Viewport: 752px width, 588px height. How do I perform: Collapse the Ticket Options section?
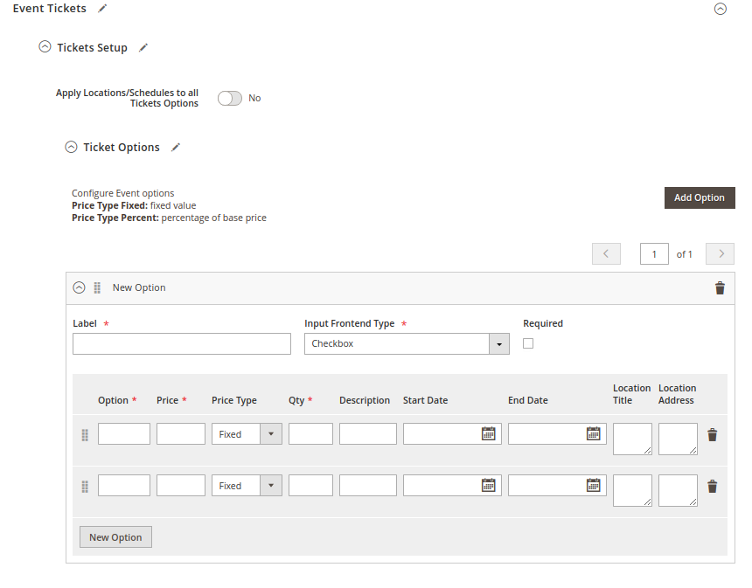tap(72, 148)
